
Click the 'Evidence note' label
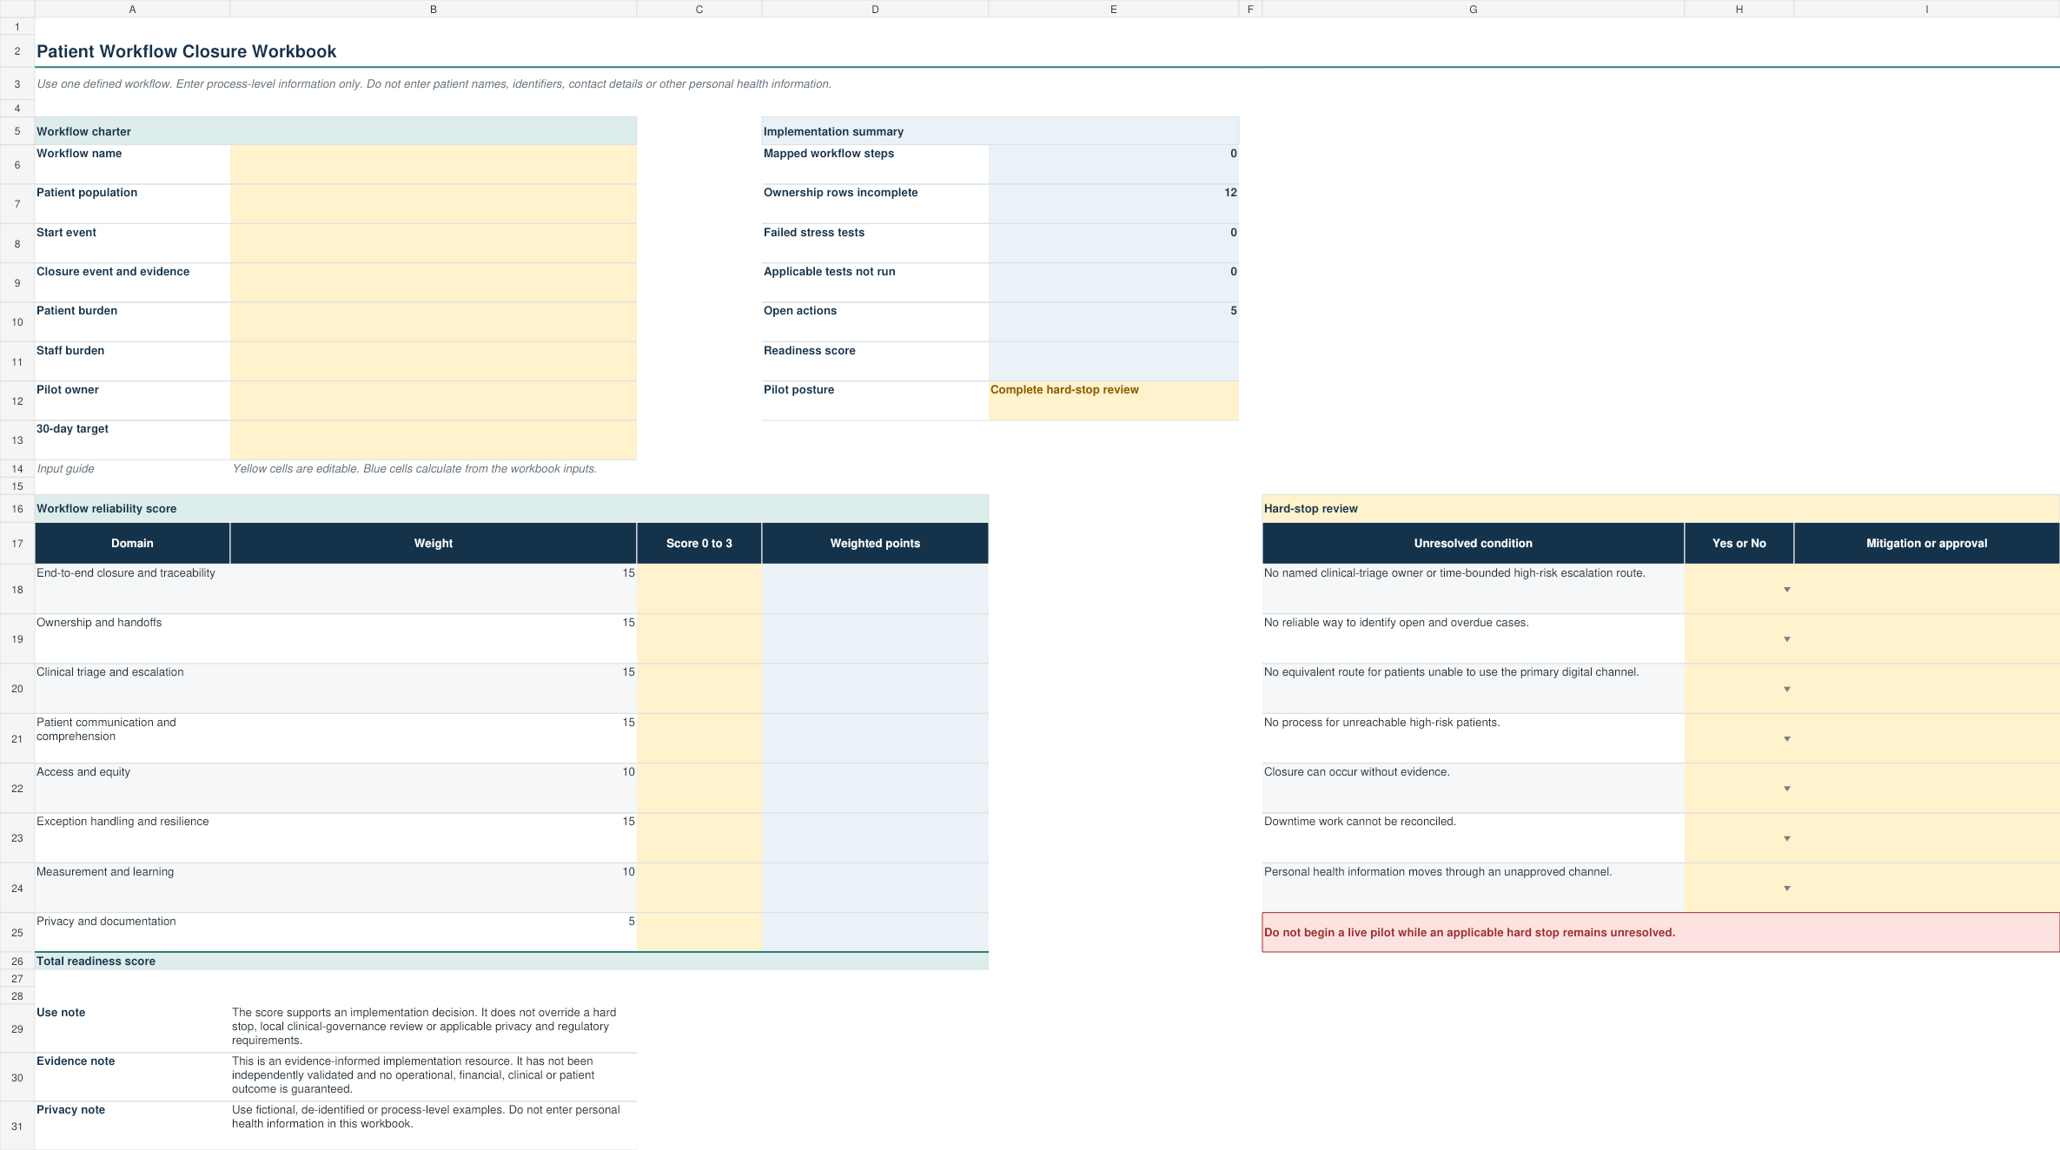(x=76, y=1061)
